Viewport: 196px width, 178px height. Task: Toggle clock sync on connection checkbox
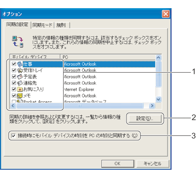click(13, 136)
